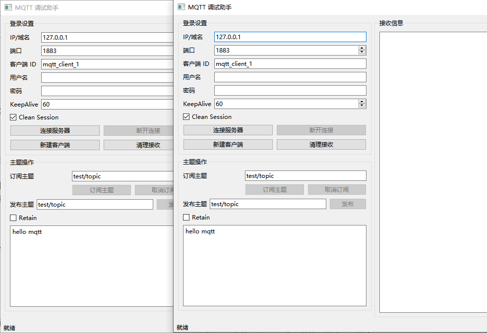This screenshot has height=333, width=487.
Task: Click 断开连接 button in the back window
Action: [x=138, y=131]
